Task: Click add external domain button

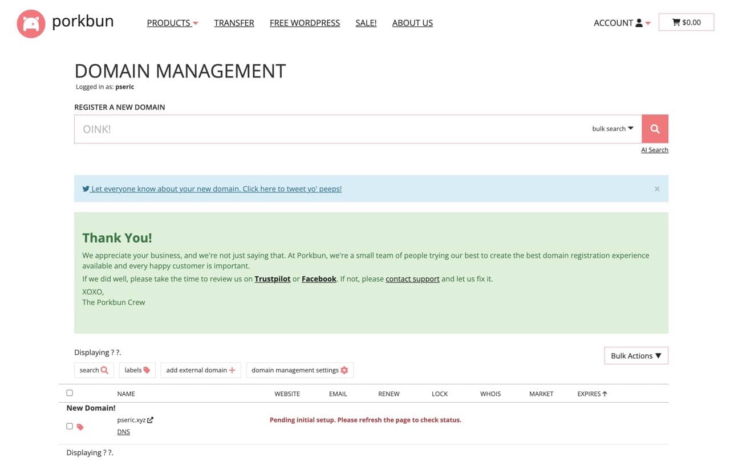Action: pyautogui.click(x=201, y=370)
